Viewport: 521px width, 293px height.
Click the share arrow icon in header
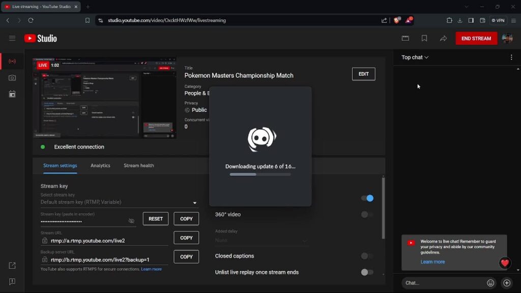[x=443, y=38]
